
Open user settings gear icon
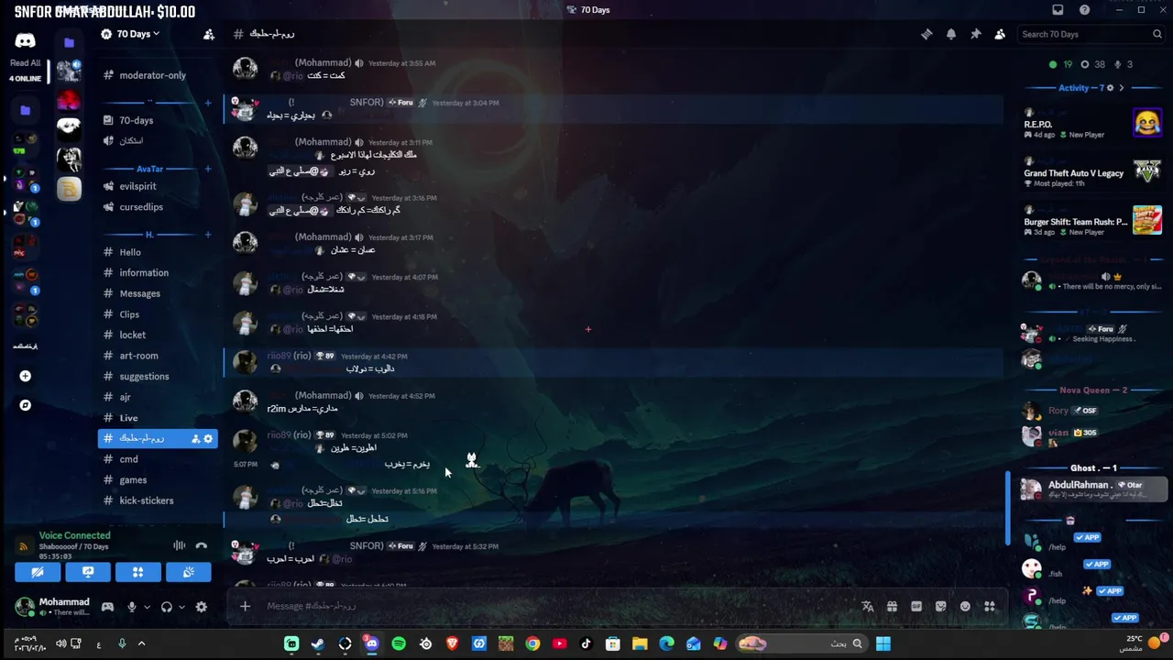click(x=202, y=607)
